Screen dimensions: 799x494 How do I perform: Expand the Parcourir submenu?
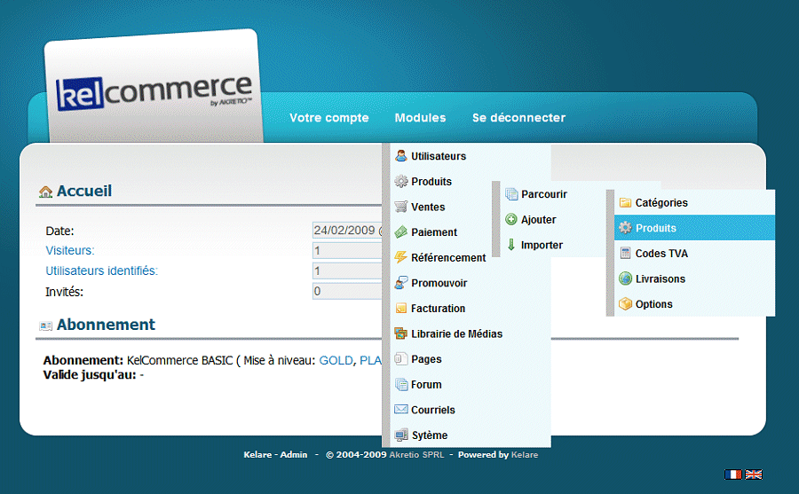coord(543,195)
